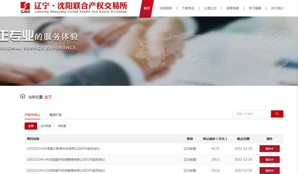Open 天津盛文教育科技 49% equity project
This screenshot has width=298, height=174.
(66, 148)
